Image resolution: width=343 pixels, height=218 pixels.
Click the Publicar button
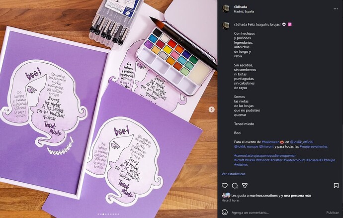(x=333, y=213)
